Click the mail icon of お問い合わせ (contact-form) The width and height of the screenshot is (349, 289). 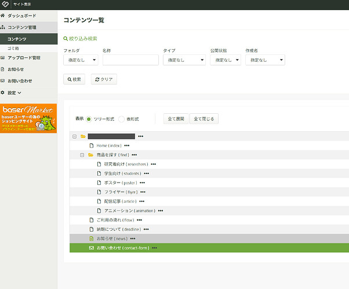click(x=91, y=247)
